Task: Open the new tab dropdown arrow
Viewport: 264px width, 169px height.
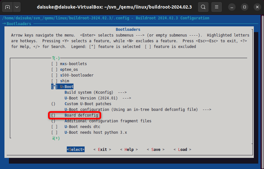Action: [x=17, y=7]
